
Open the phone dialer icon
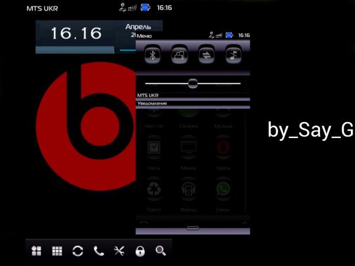[x=99, y=251]
